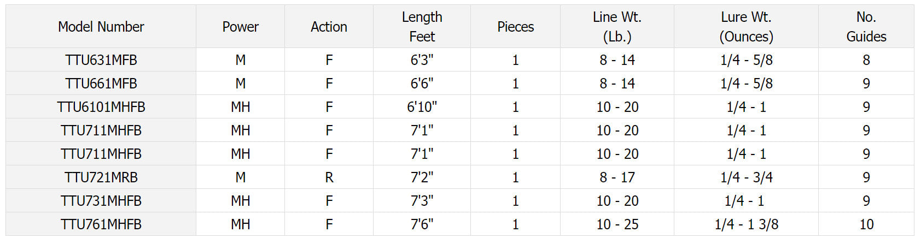This screenshot has width=915, height=244.
Task: Select the R action cell
Action: 329,177
